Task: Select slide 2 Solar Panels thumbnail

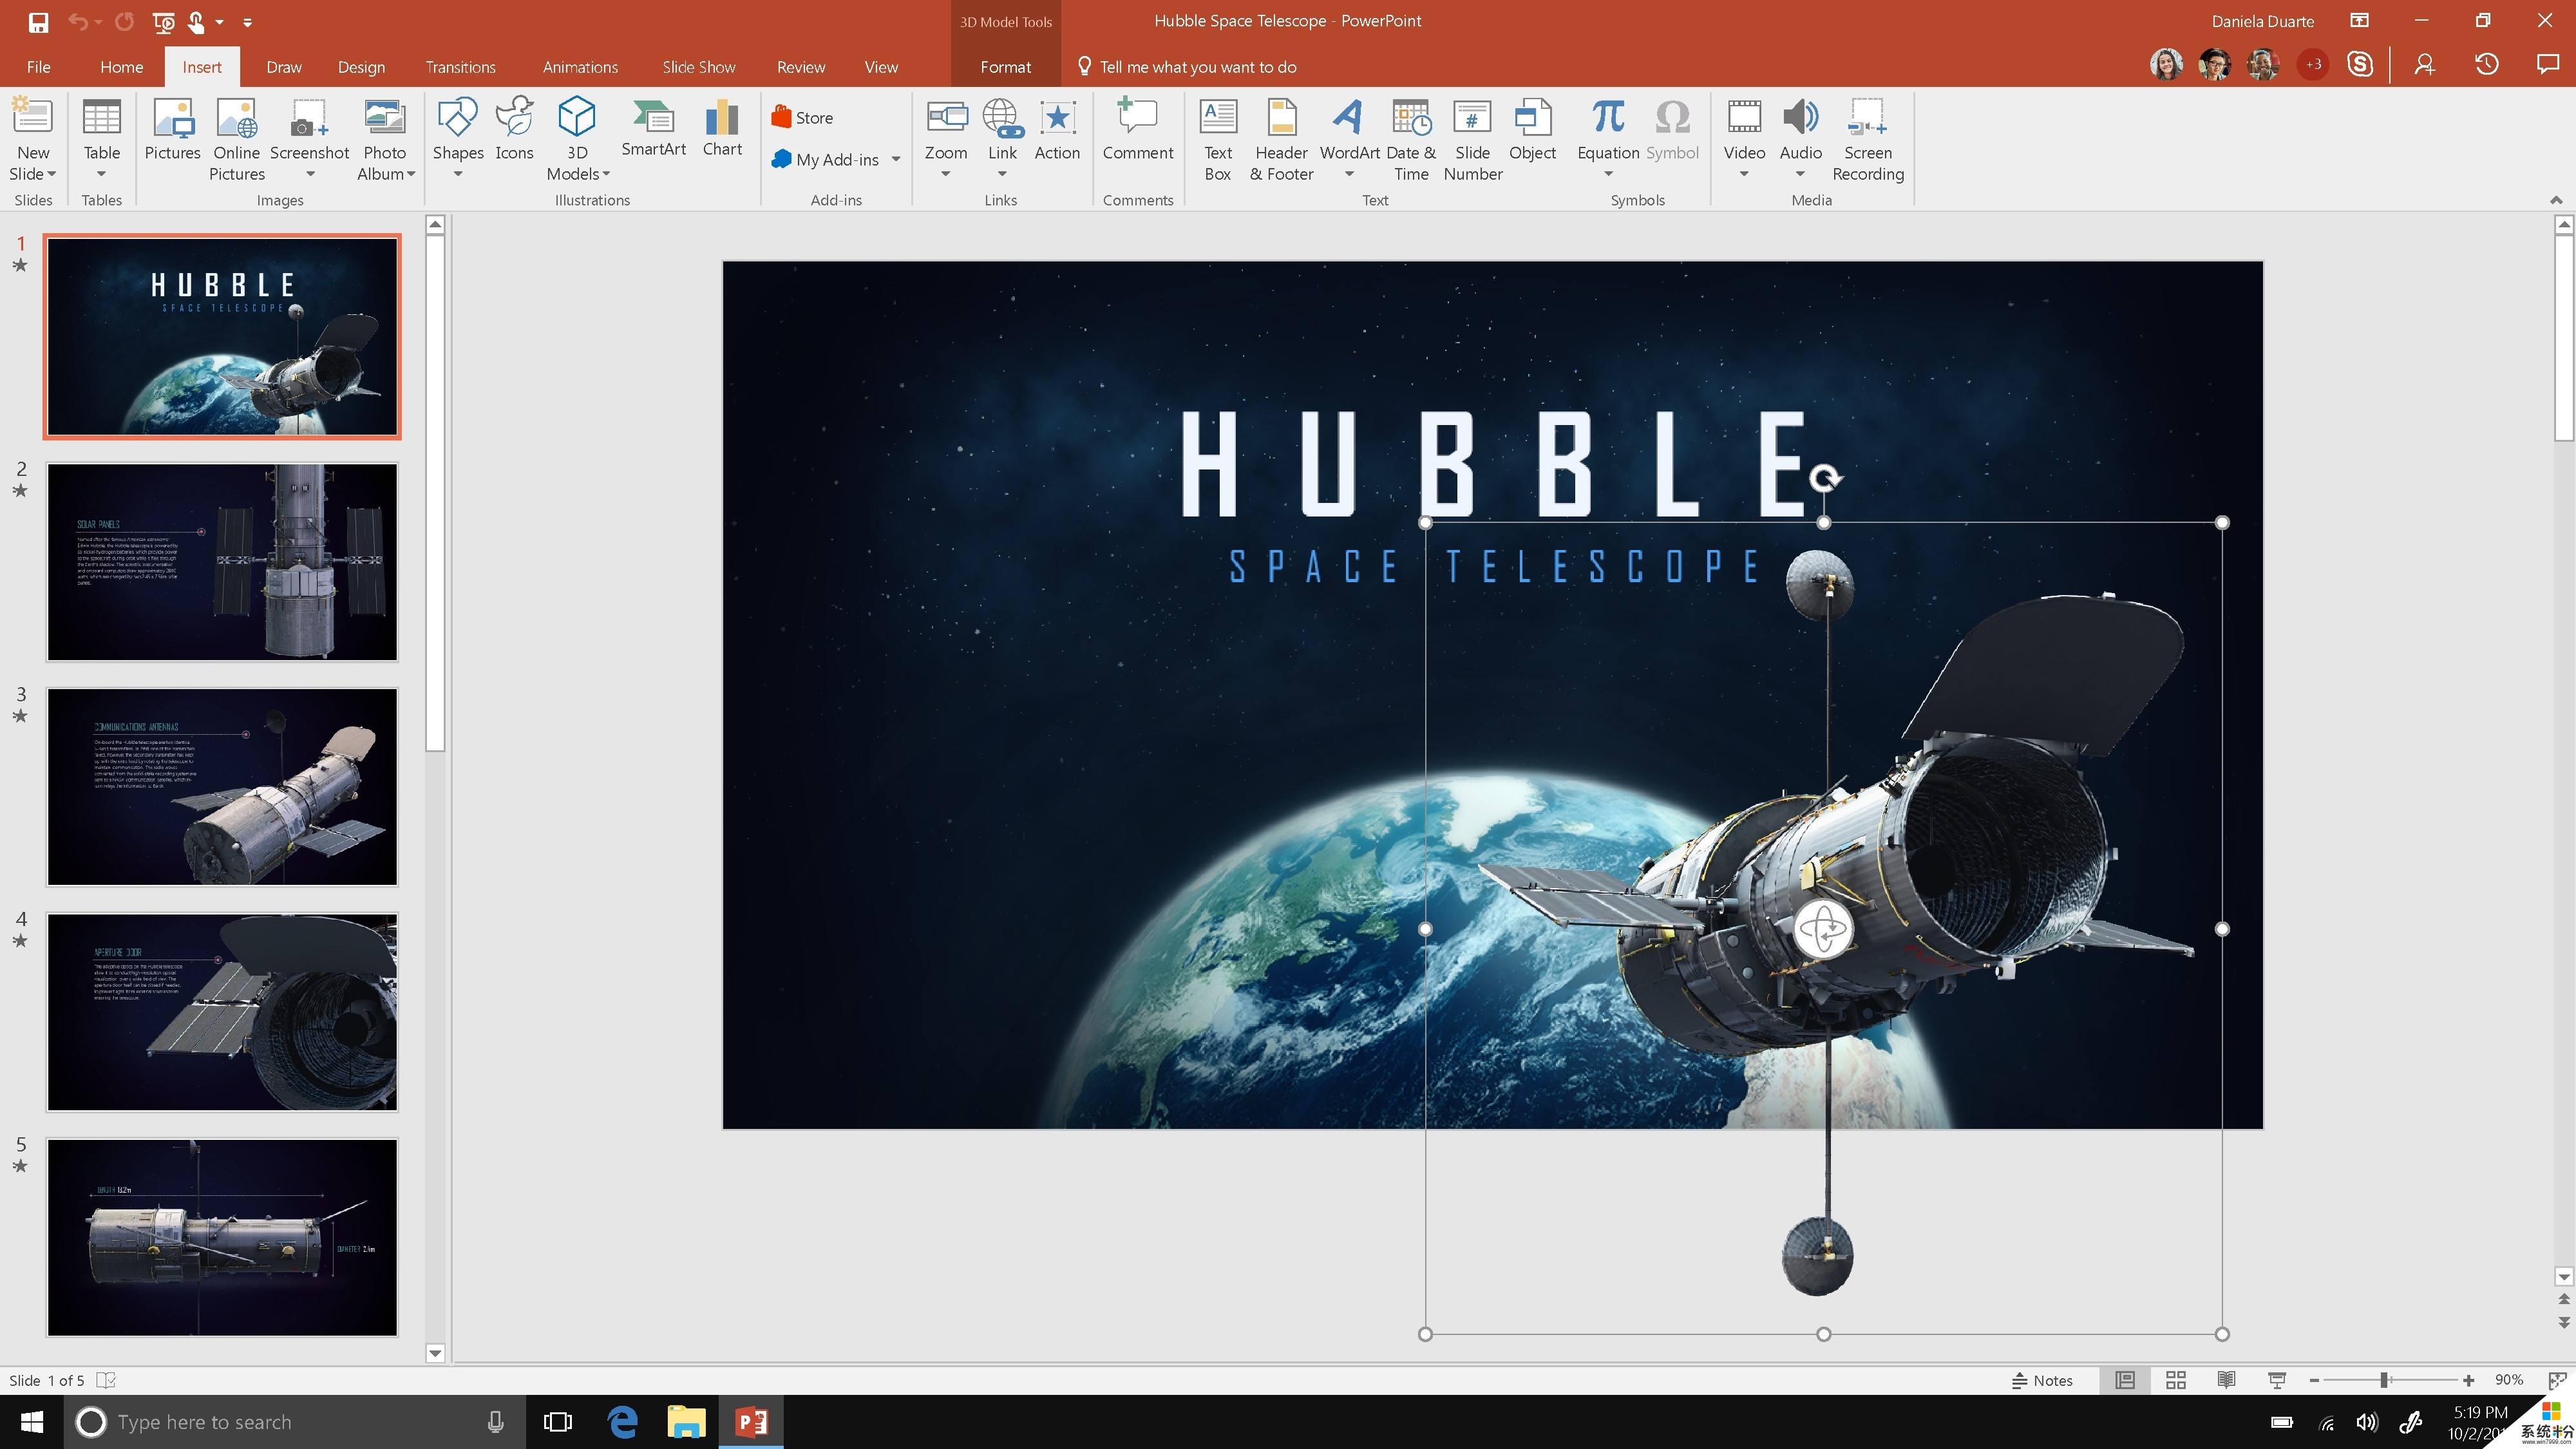Action: click(x=222, y=561)
